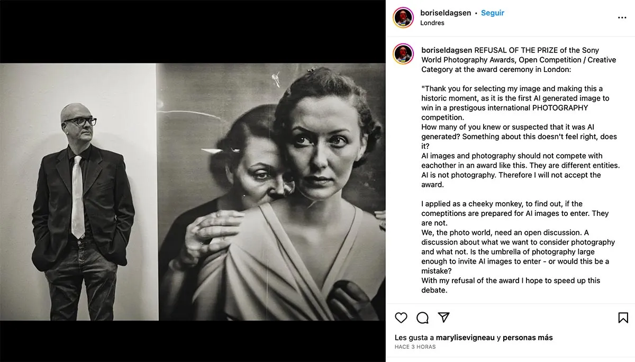635x362 pixels.
Task: Follow the account with the Seguir button
Action: click(x=492, y=13)
